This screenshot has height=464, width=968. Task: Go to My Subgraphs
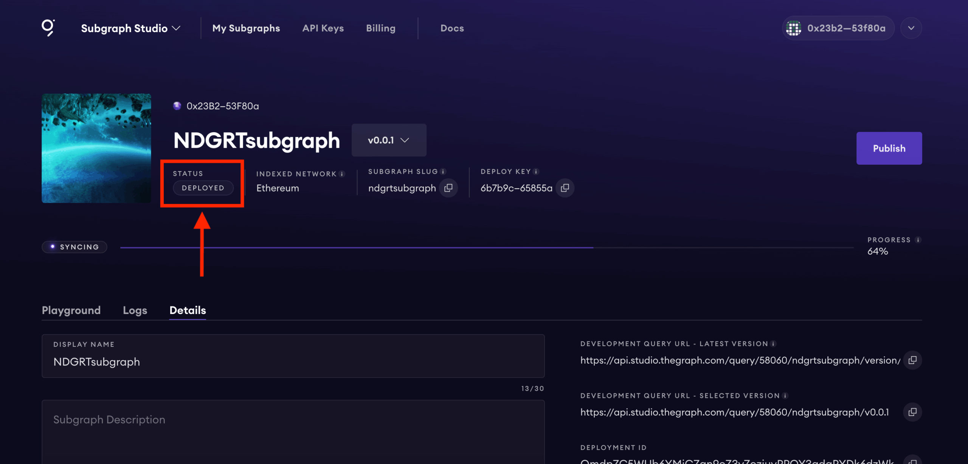point(246,28)
